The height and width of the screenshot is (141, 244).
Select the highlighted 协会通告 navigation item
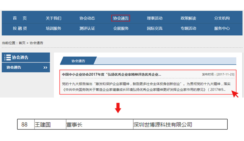coord(121,18)
